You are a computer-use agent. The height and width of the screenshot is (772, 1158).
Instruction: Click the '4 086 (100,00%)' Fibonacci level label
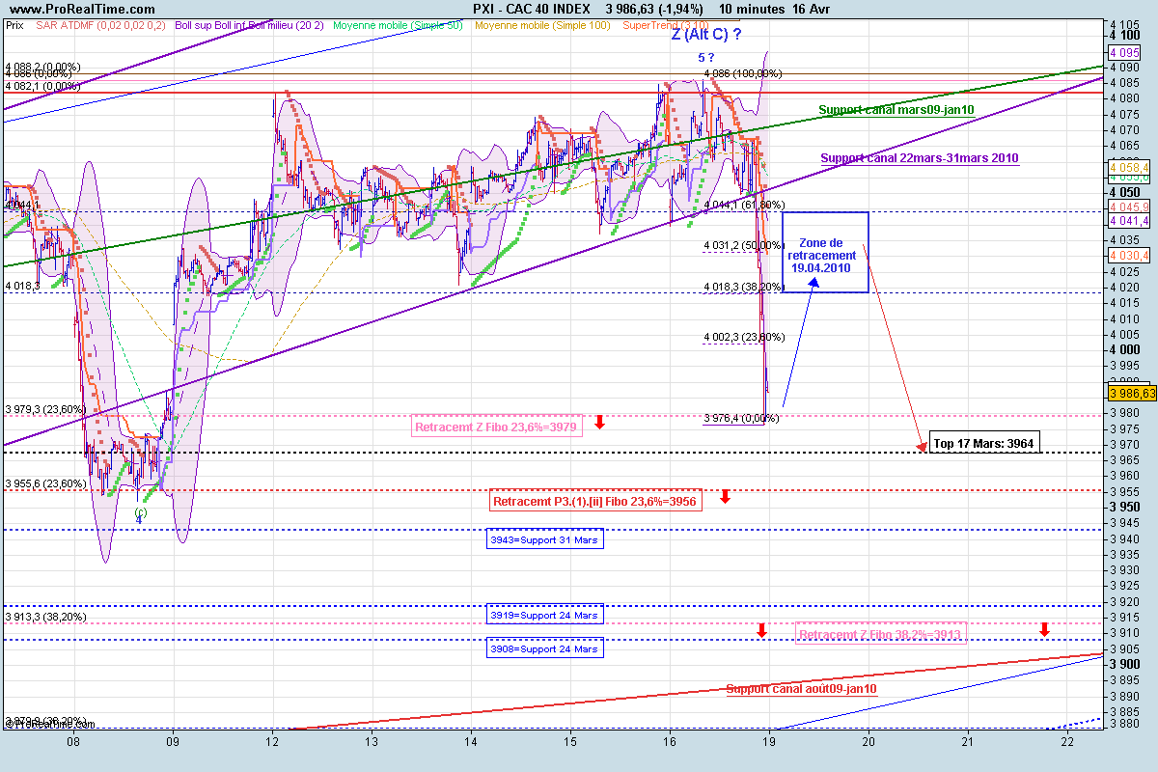coord(743,73)
